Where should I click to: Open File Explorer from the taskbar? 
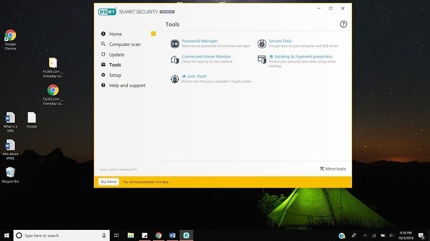pyautogui.click(x=131, y=235)
